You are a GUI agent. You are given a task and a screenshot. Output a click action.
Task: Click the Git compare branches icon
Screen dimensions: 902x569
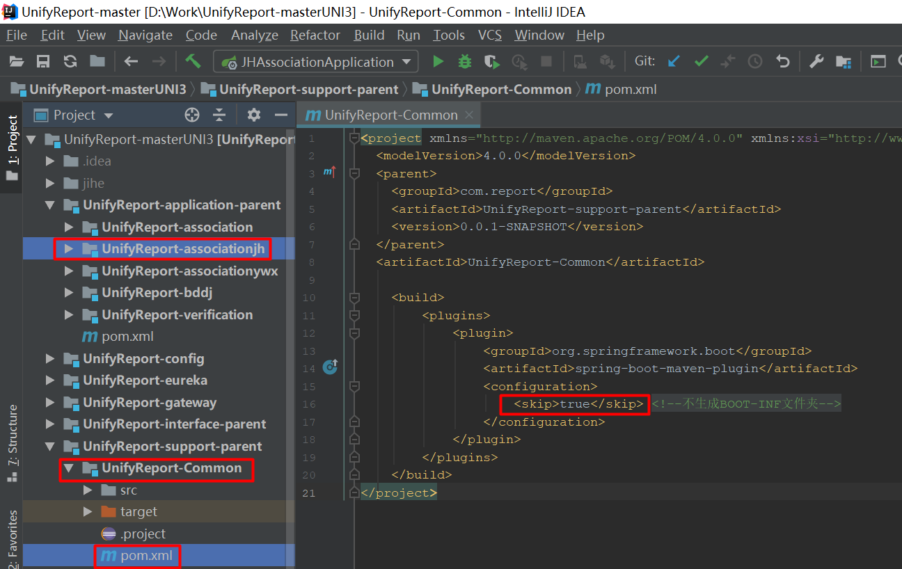pyautogui.click(x=728, y=62)
